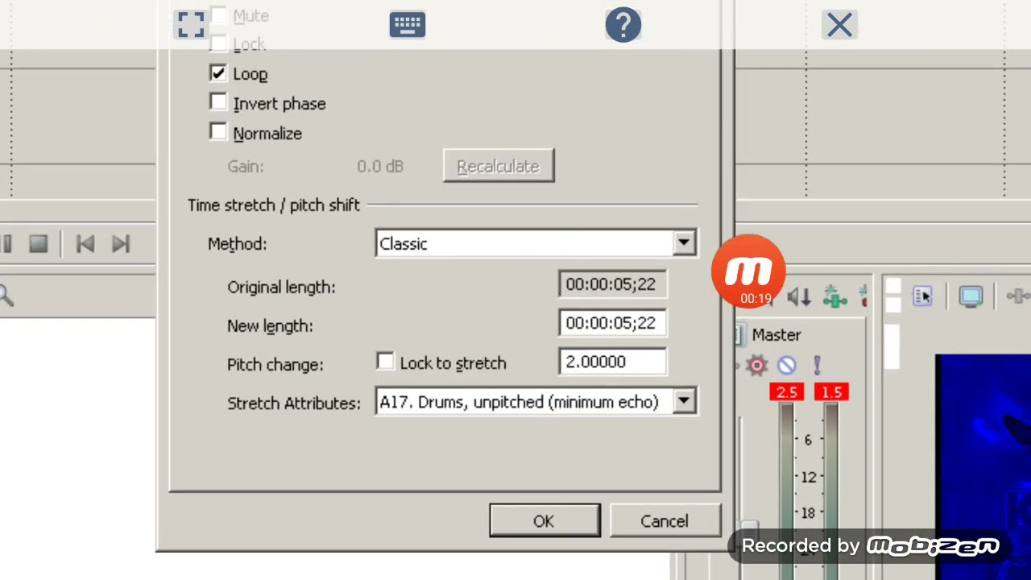Screen dimensions: 1031x580
Task: Open the Master FX gear icon
Action: tap(756, 366)
